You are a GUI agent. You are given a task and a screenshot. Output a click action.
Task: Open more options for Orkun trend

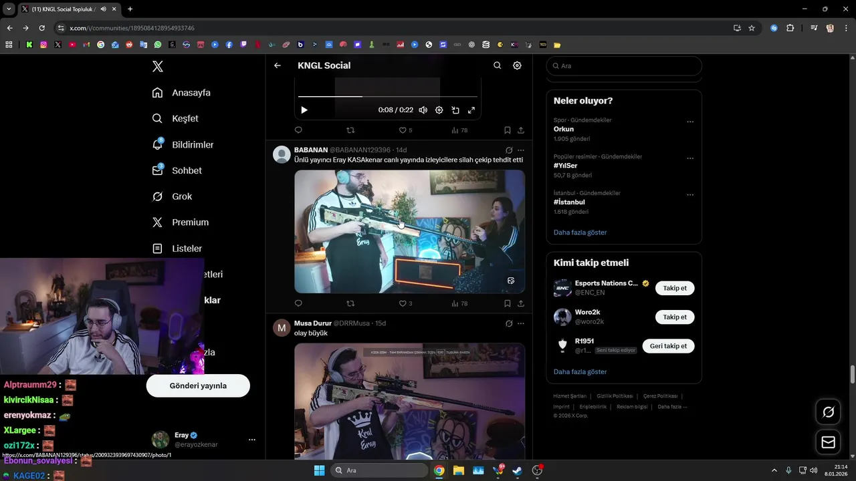[690, 122]
